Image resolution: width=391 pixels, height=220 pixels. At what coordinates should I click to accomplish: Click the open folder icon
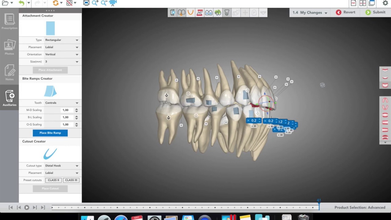pos(5,3)
